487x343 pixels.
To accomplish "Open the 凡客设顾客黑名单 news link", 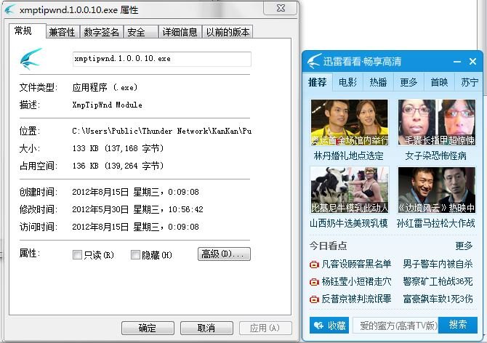I will point(356,265).
